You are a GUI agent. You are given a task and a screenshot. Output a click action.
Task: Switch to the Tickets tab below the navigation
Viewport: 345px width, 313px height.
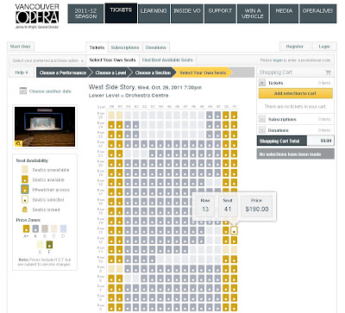pos(97,47)
